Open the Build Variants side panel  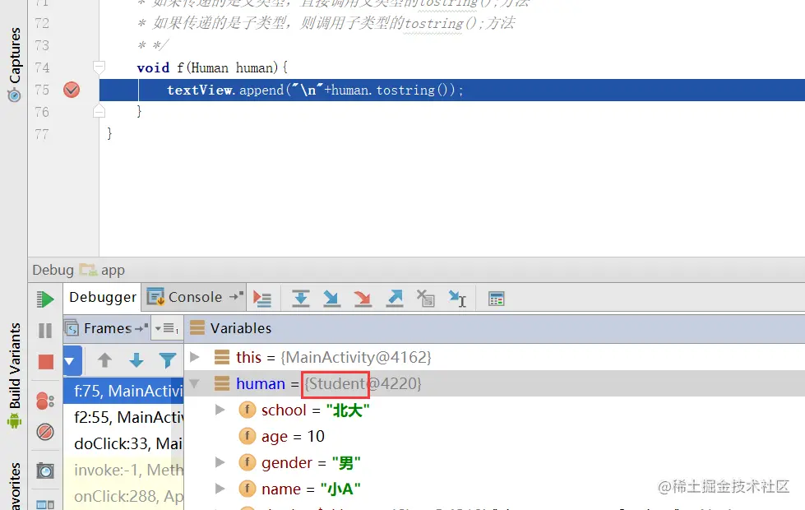(14, 375)
